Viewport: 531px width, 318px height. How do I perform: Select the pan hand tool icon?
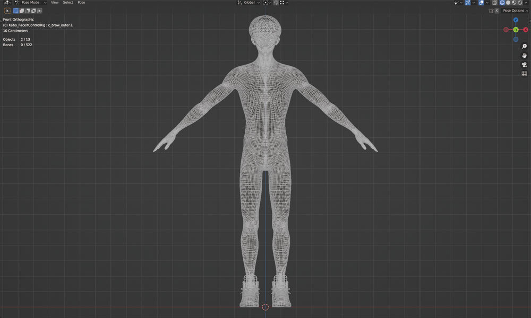tap(524, 55)
